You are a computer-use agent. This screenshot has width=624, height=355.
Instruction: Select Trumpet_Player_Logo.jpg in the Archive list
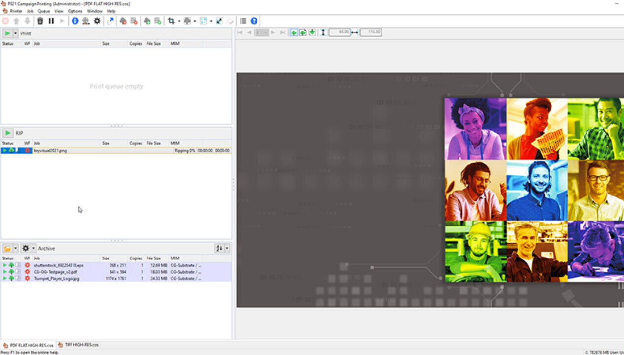(x=56, y=279)
